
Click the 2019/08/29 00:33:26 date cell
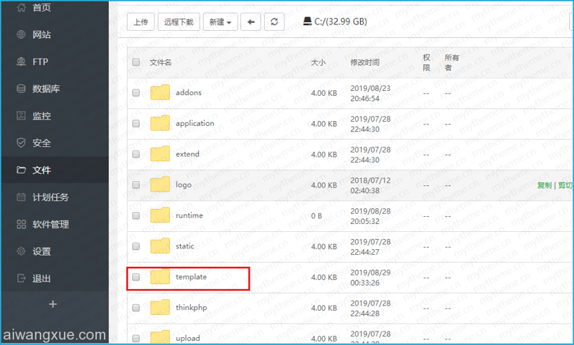click(370, 278)
